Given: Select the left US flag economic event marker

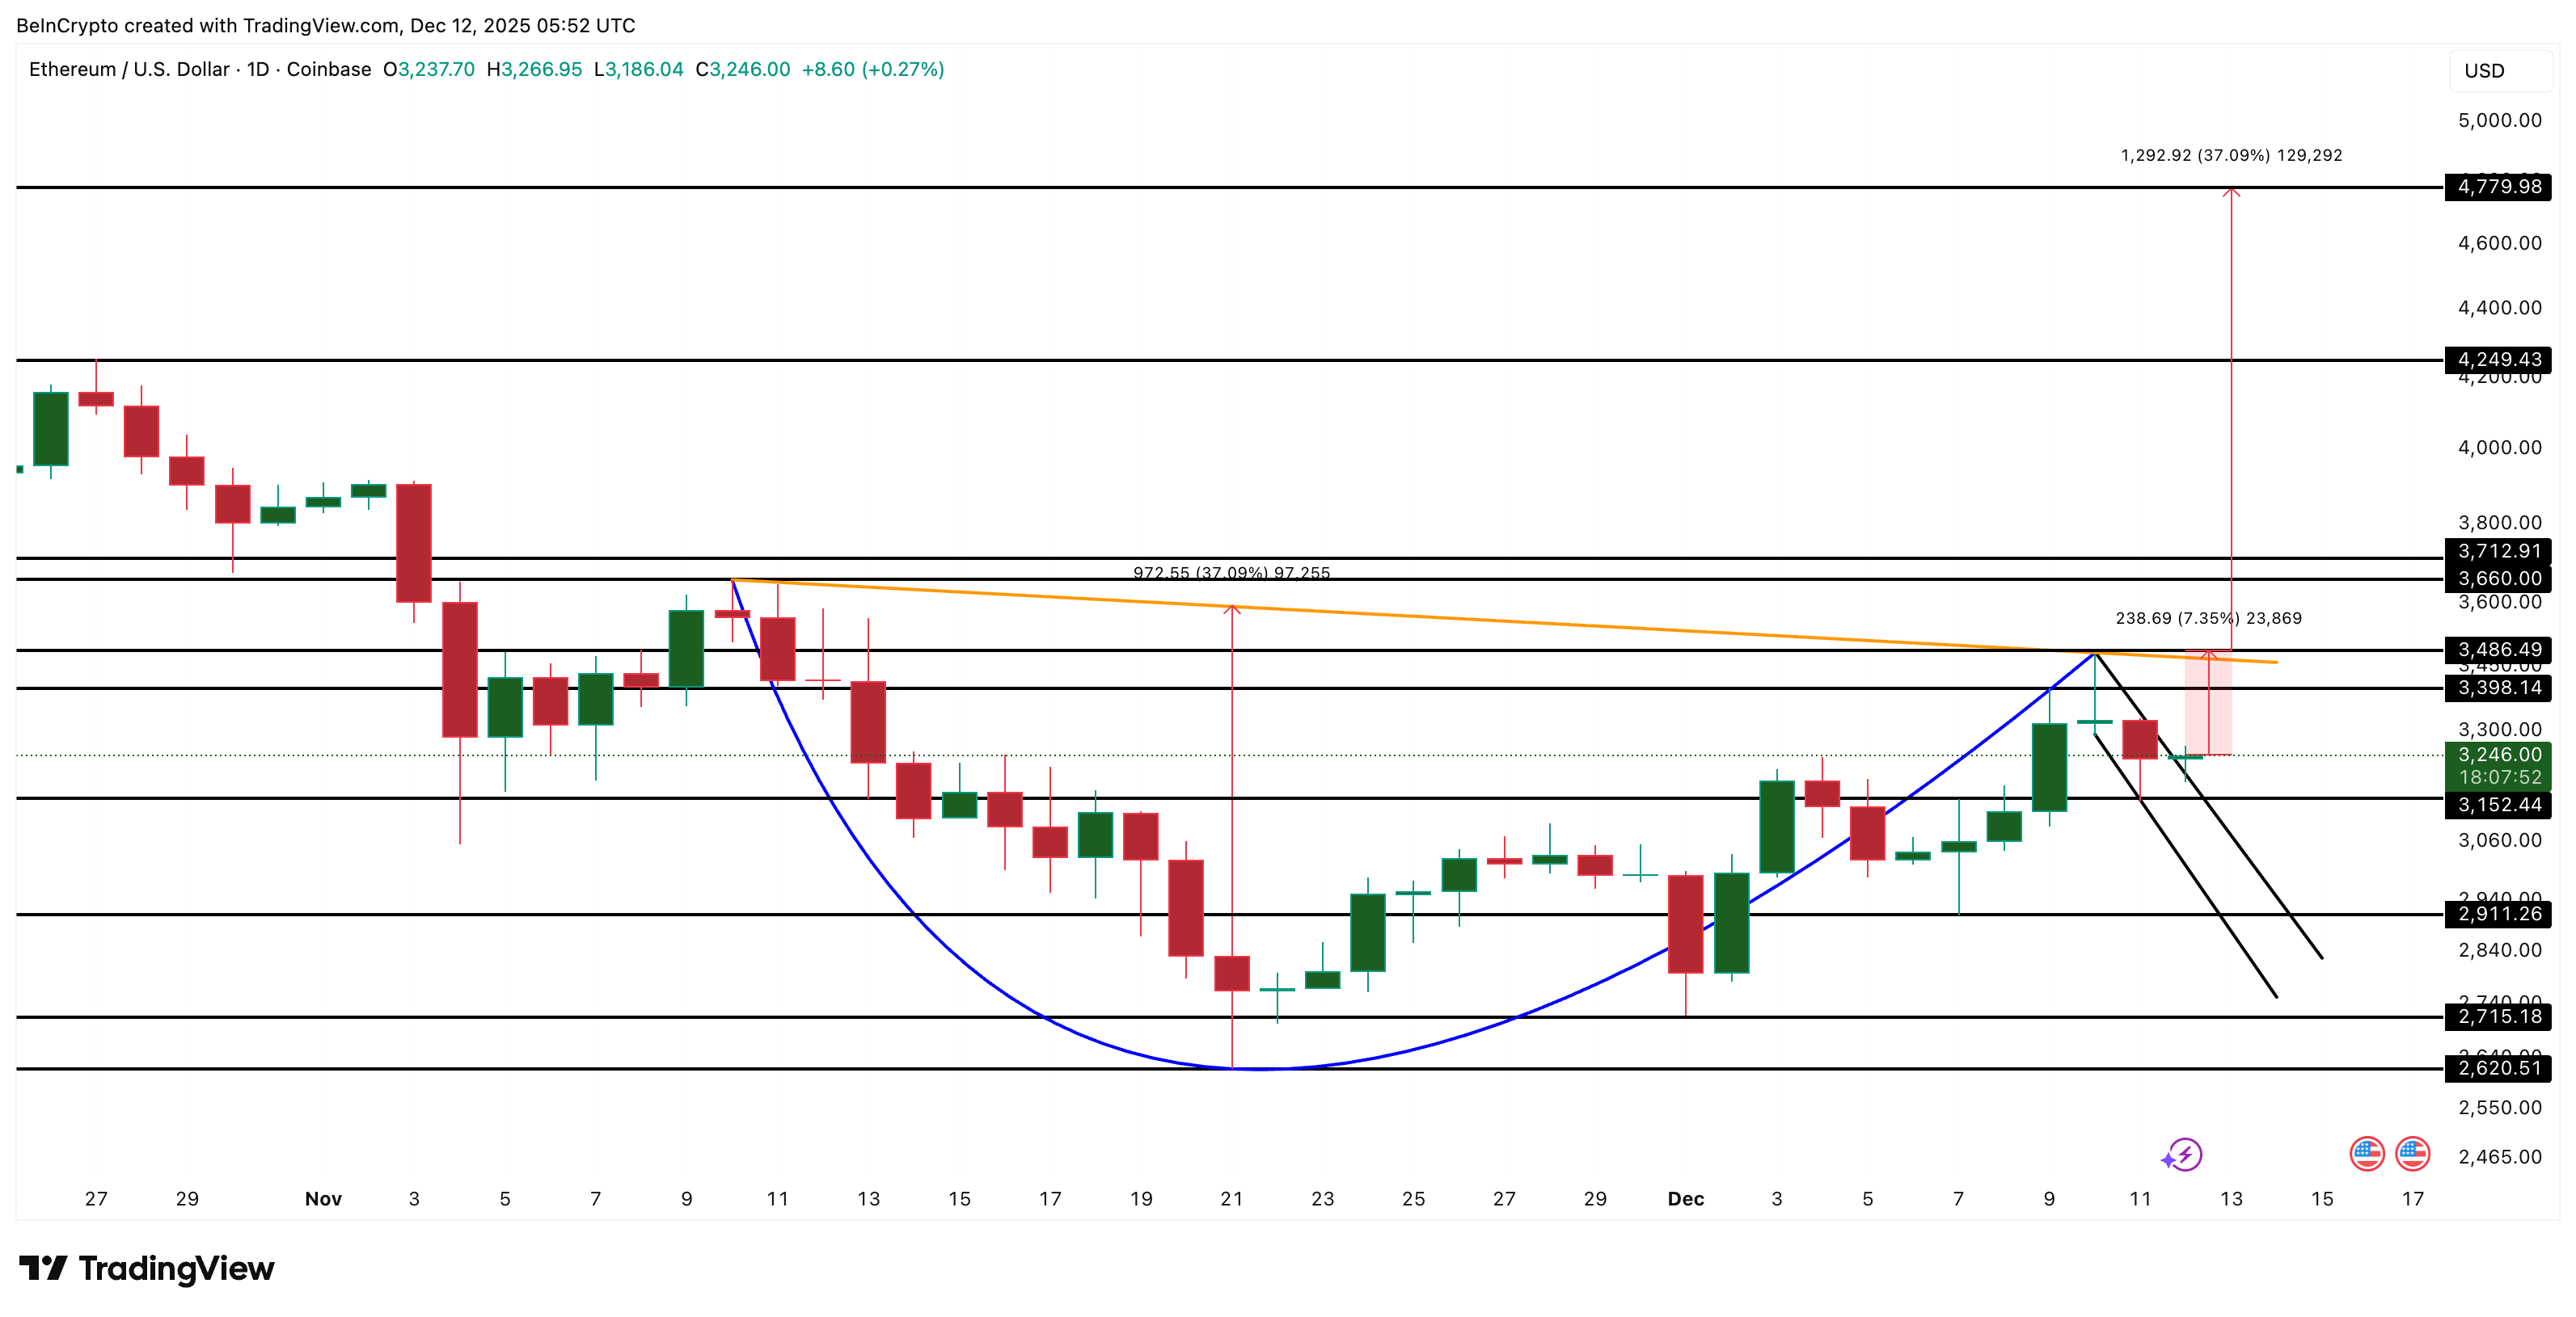Looking at the screenshot, I should (2366, 1151).
